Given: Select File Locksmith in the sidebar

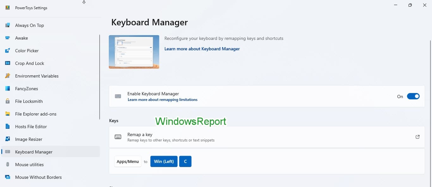Looking at the screenshot, I should (51, 101).
